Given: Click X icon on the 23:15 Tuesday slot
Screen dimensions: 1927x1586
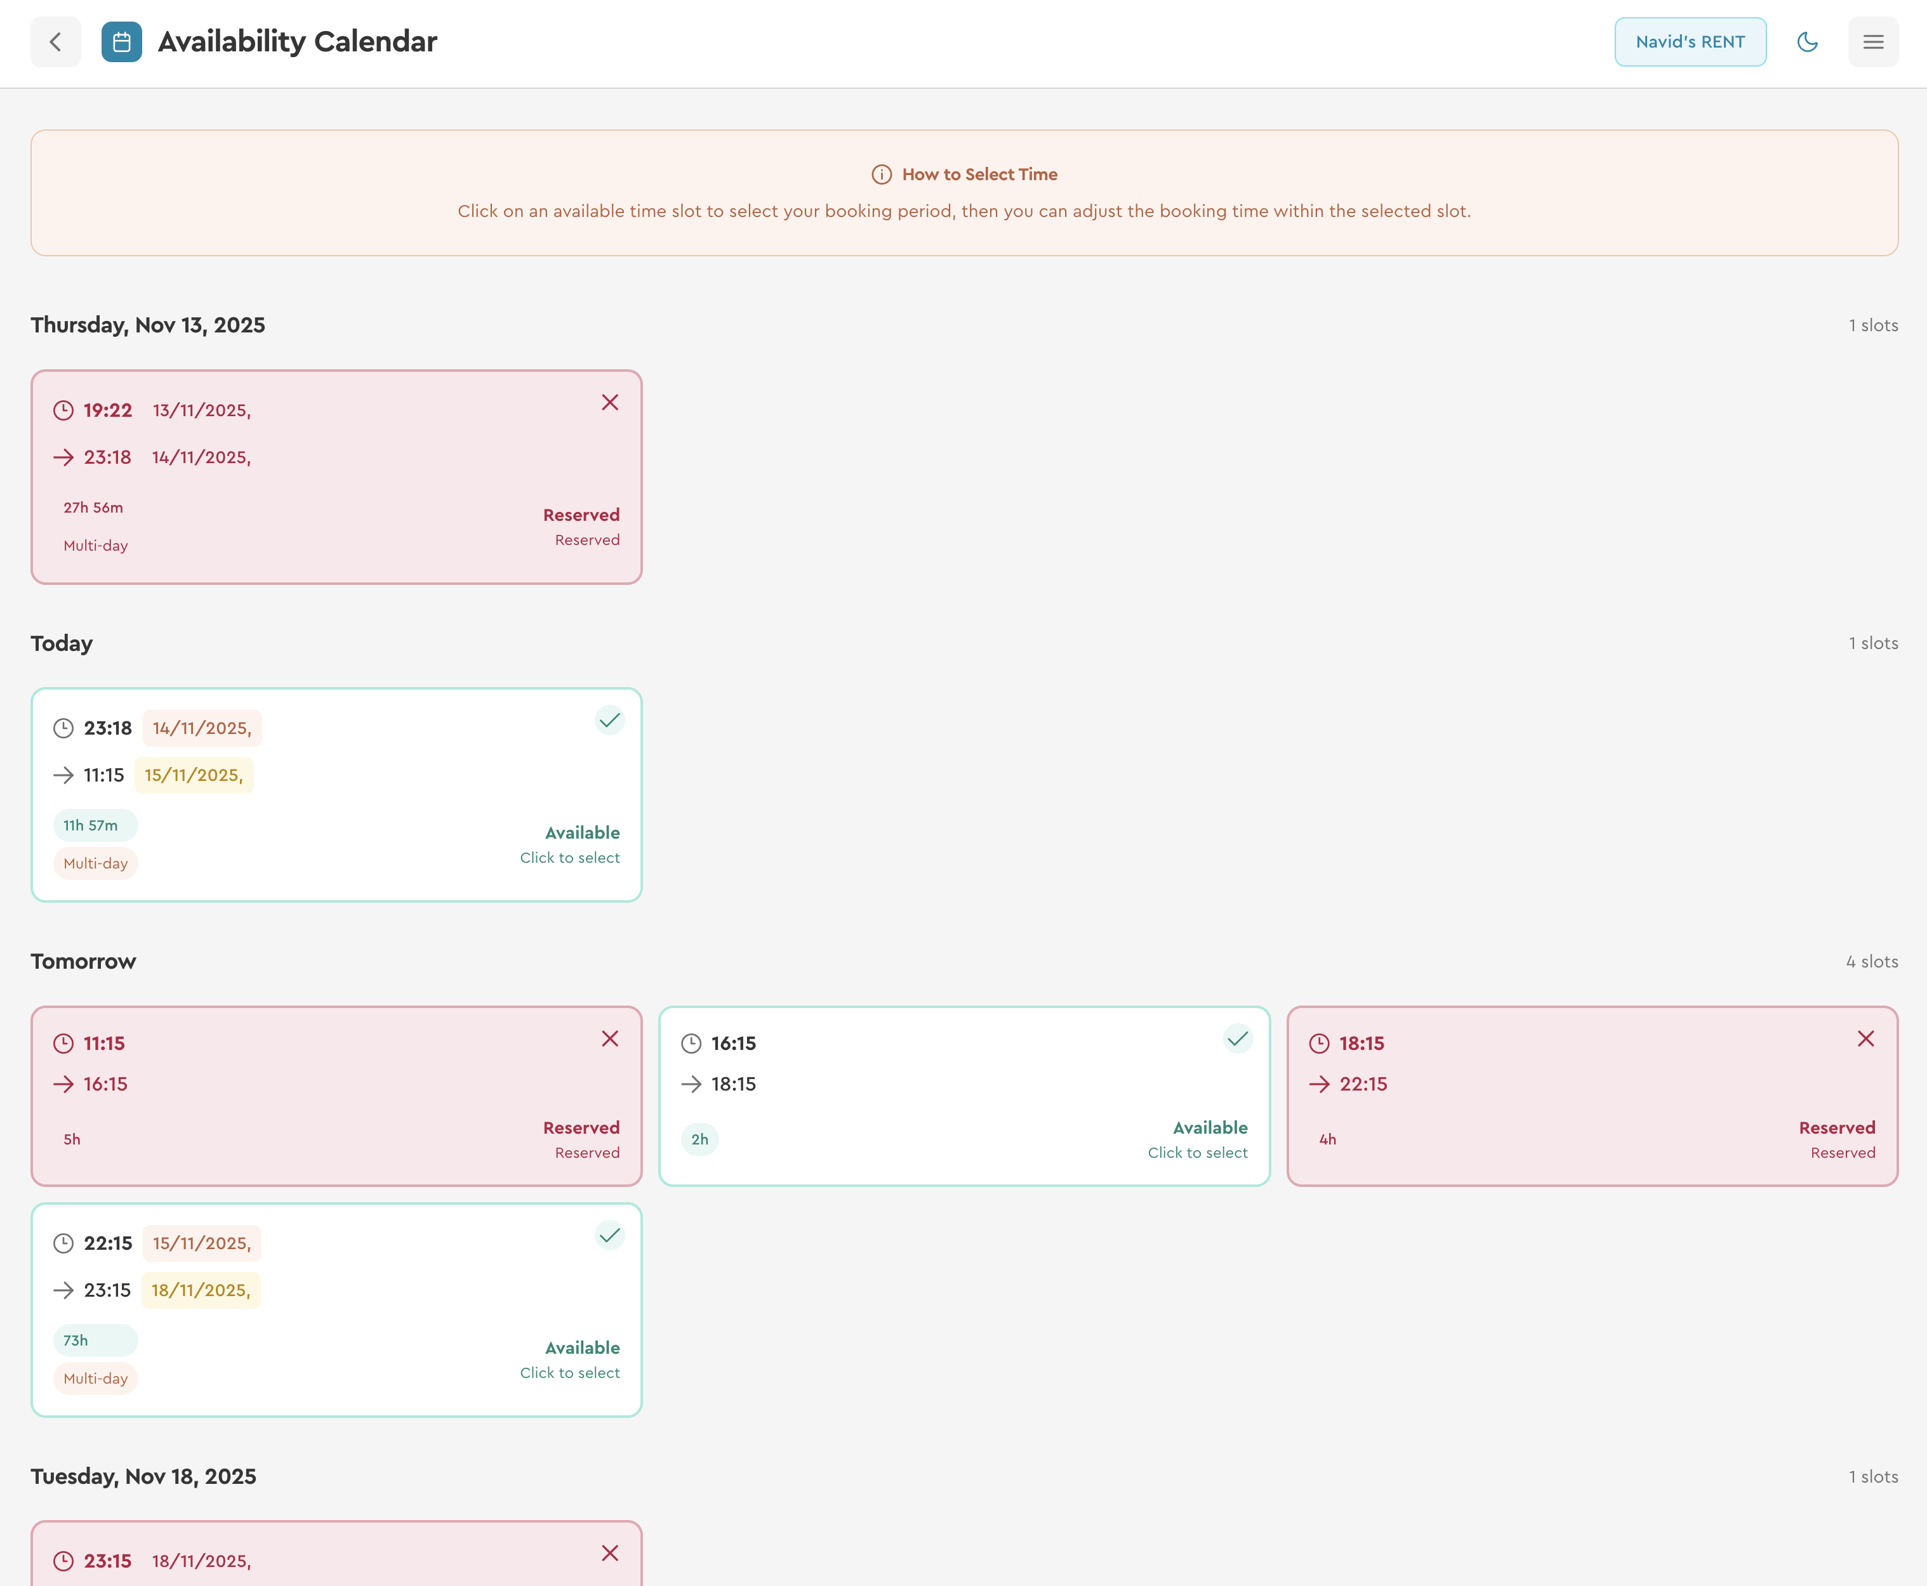Looking at the screenshot, I should 610,1553.
